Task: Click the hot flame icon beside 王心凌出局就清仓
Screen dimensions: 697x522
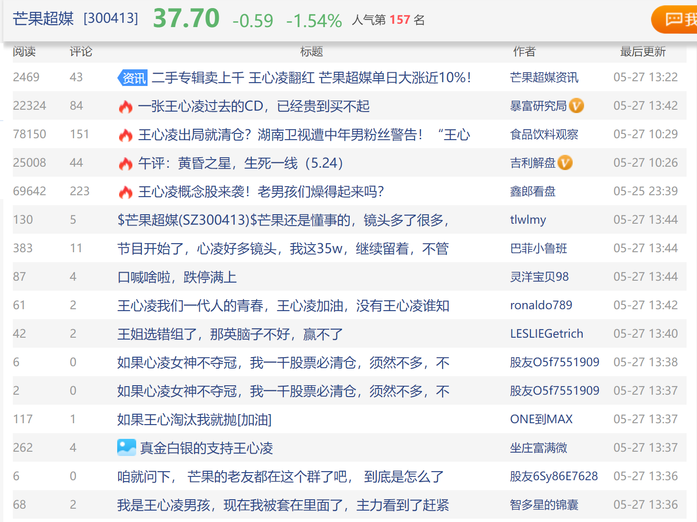Action: (x=126, y=135)
